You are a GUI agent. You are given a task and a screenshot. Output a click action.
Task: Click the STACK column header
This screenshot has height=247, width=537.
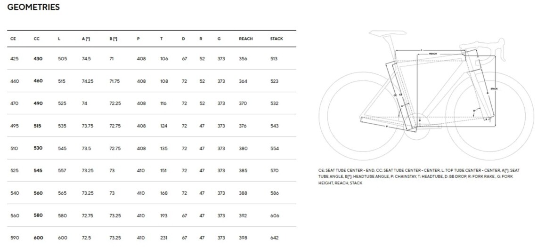[x=277, y=39]
